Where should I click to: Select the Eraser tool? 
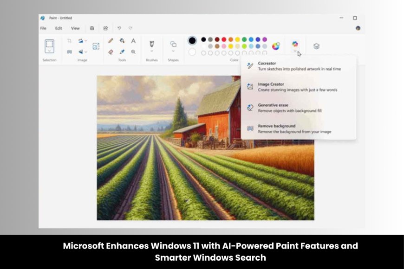111,52
